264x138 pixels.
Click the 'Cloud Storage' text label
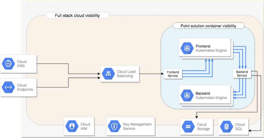click(x=203, y=127)
